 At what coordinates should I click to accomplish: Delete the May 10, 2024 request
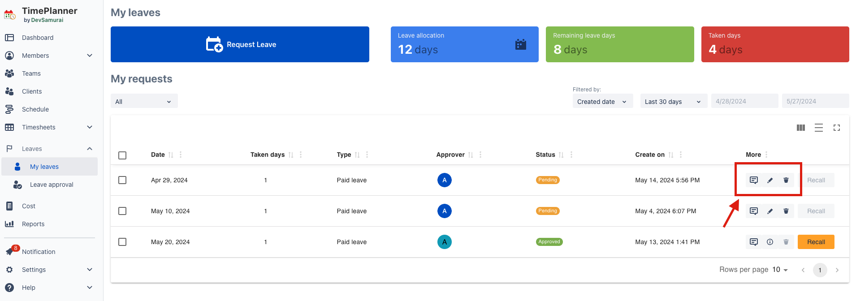point(786,211)
